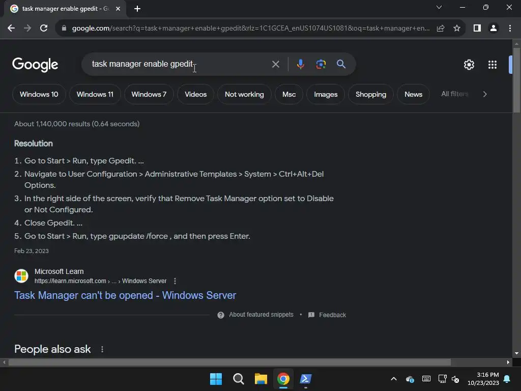Image resolution: width=521 pixels, height=391 pixels.
Task: Open Windows Start menu
Action: coord(216,379)
